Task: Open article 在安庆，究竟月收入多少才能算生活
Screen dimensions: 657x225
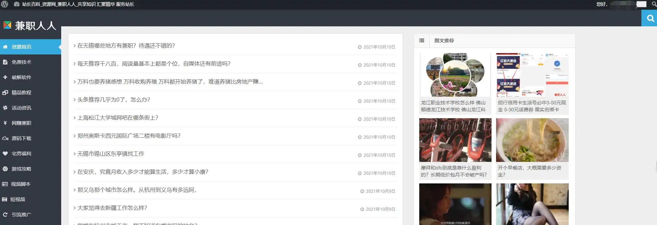Action: click(143, 172)
